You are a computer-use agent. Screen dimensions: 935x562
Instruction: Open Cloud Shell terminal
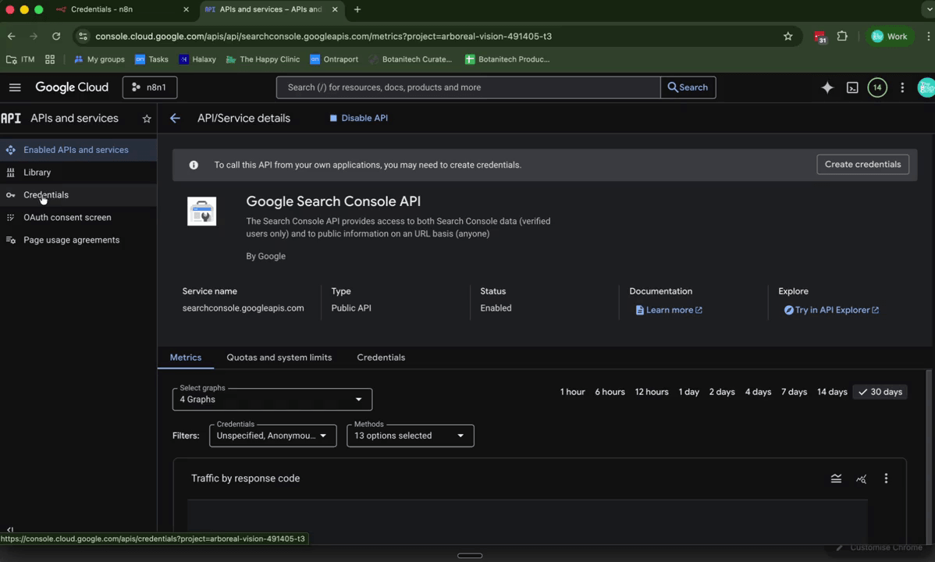[852, 87]
